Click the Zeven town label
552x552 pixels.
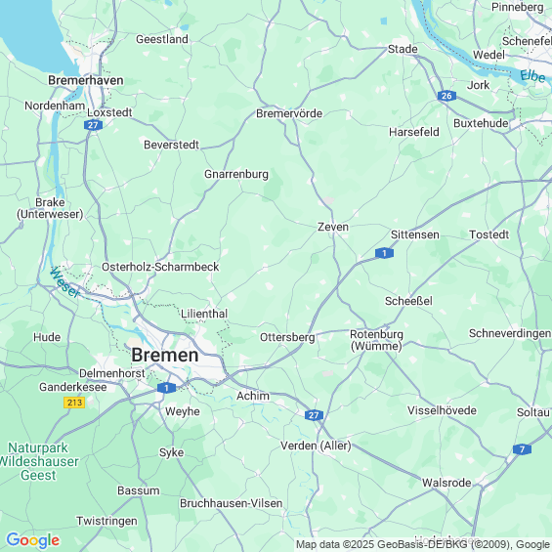(x=333, y=227)
